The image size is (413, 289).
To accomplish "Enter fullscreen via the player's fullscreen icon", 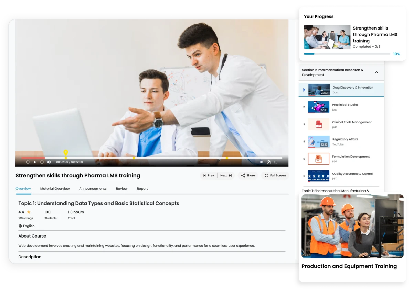I will pyautogui.click(x=276, y=161).
